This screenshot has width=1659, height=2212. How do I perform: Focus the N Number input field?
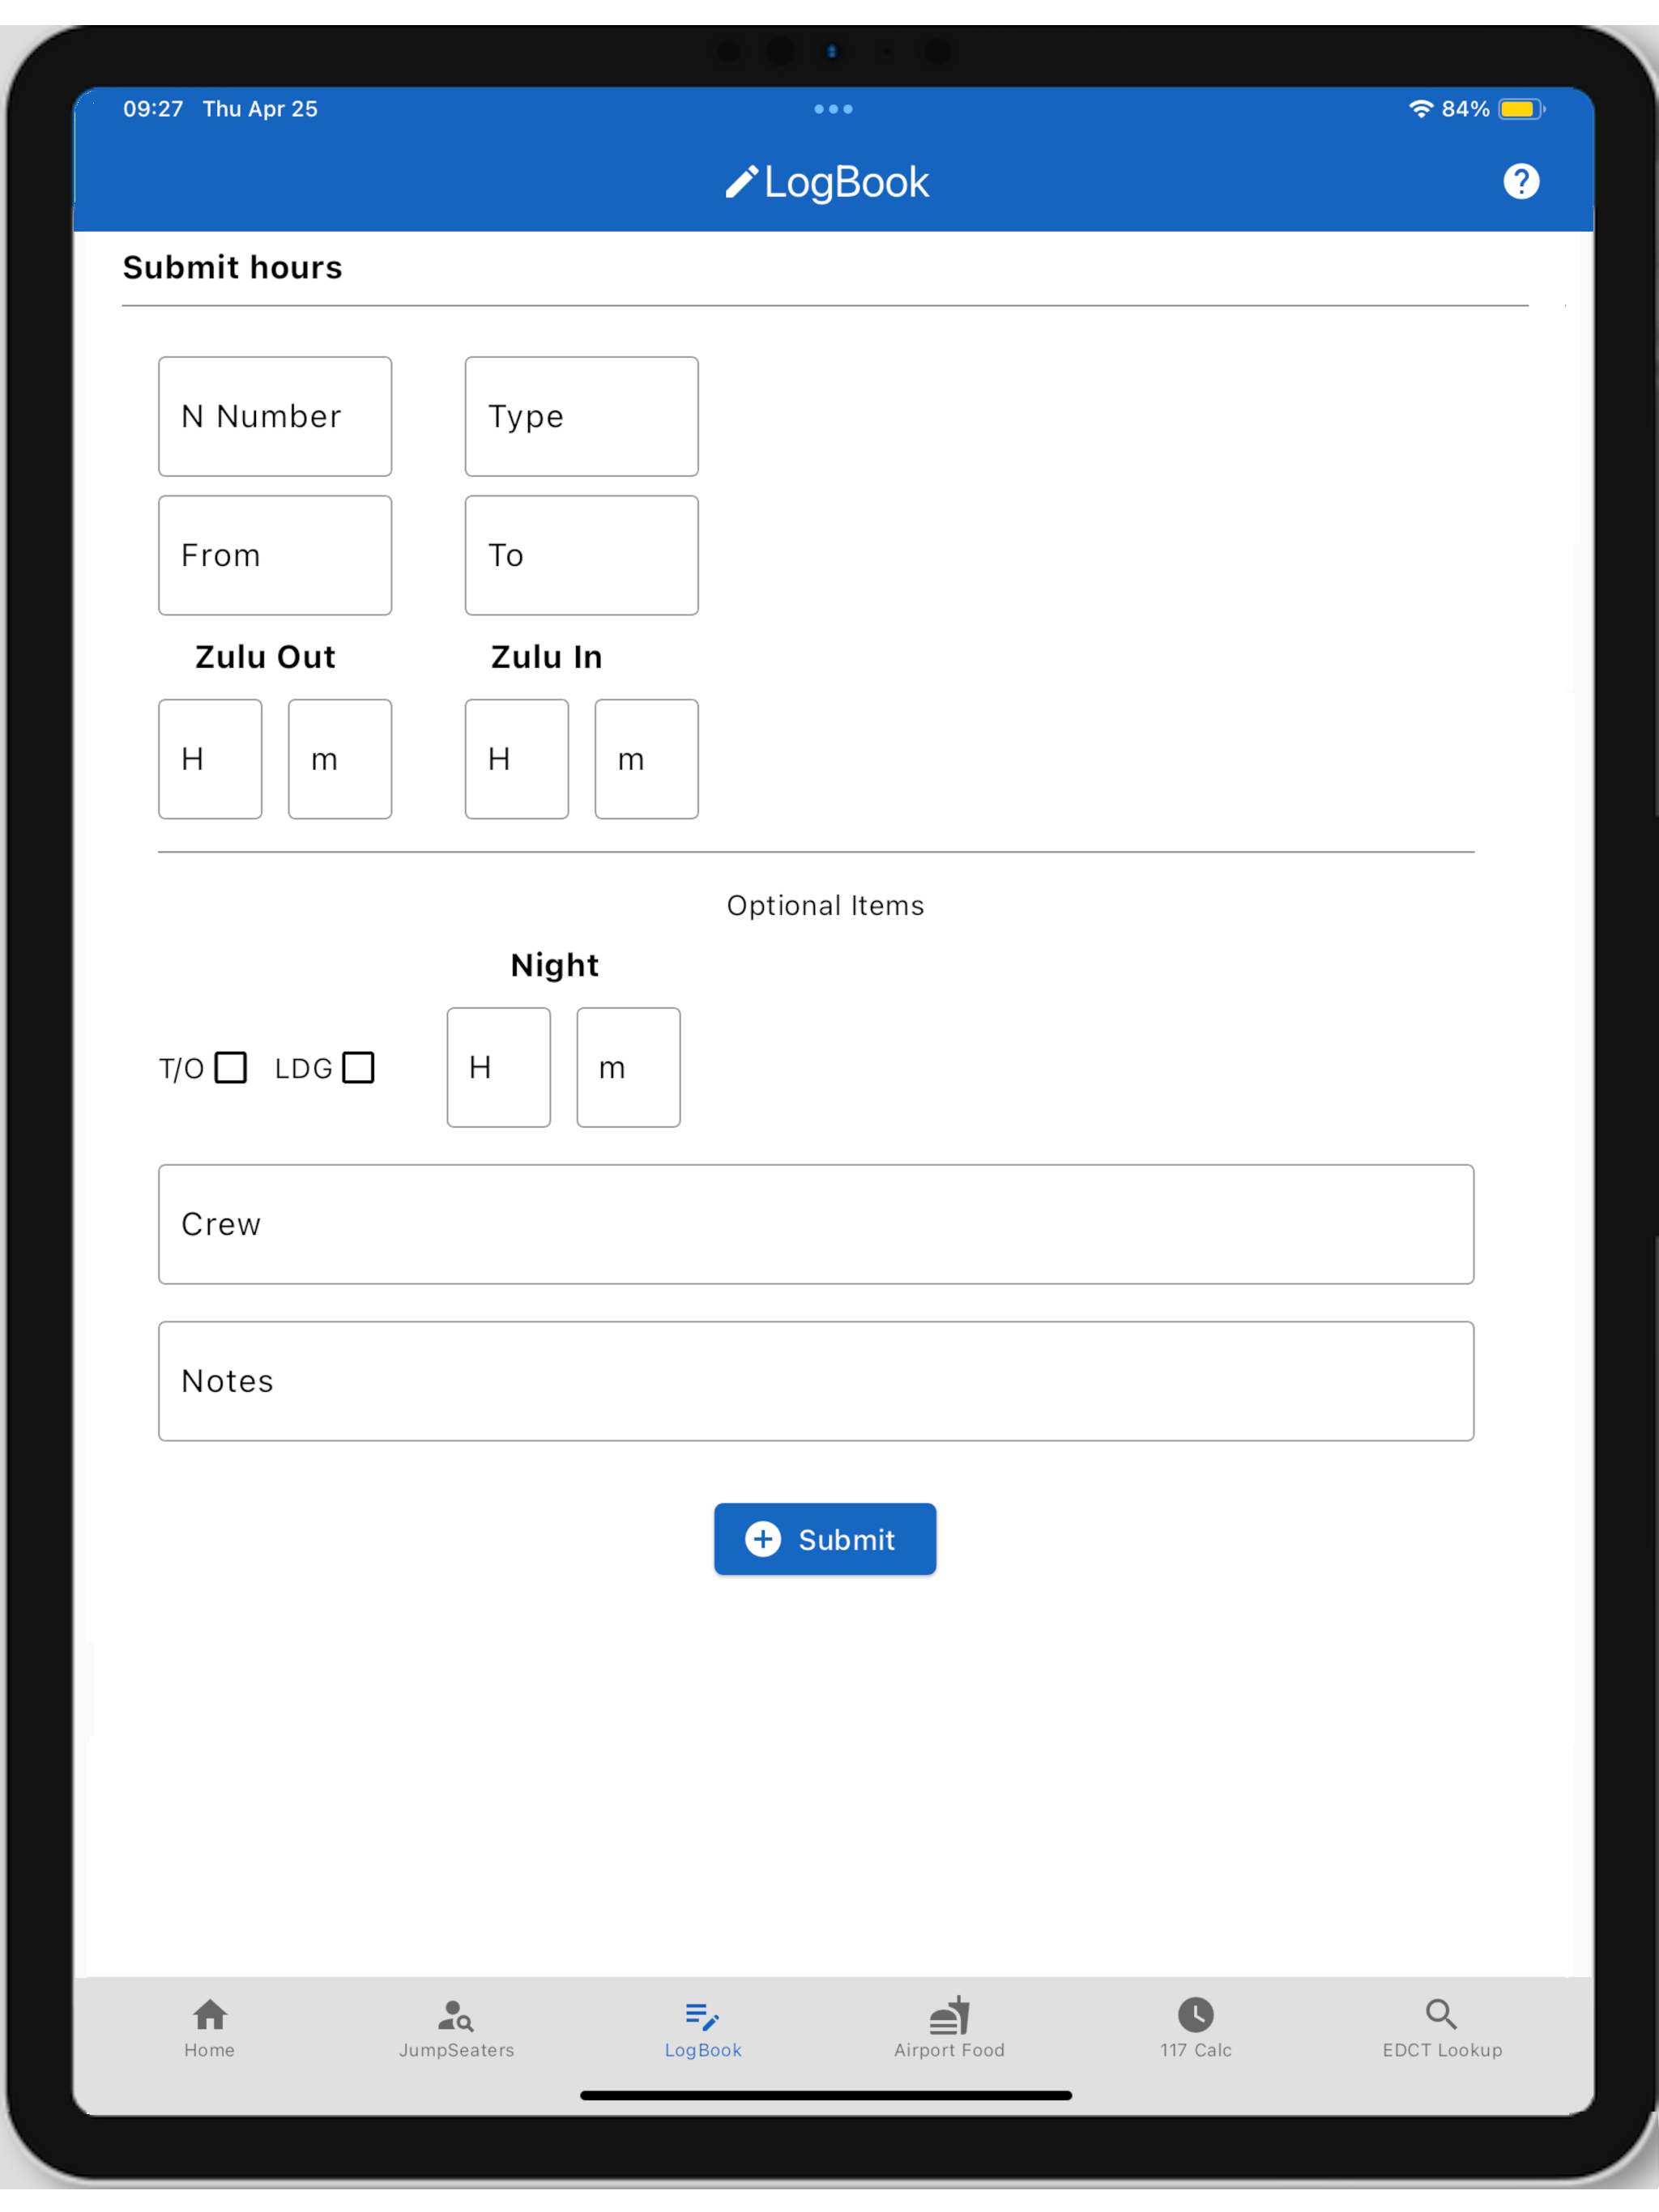[x=275, y=416]
